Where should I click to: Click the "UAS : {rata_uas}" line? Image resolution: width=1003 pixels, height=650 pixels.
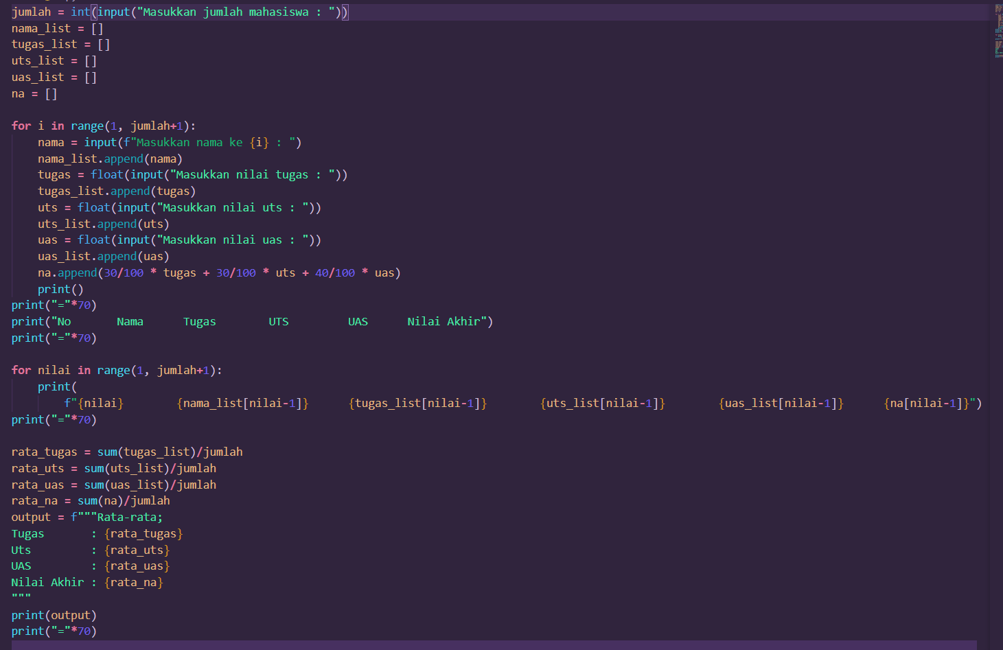tap(91, 566)
